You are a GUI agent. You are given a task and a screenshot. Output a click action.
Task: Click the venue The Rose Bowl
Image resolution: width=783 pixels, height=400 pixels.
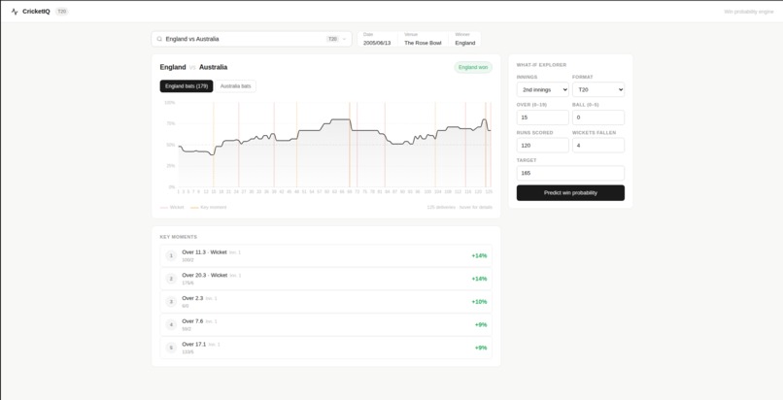423,43
